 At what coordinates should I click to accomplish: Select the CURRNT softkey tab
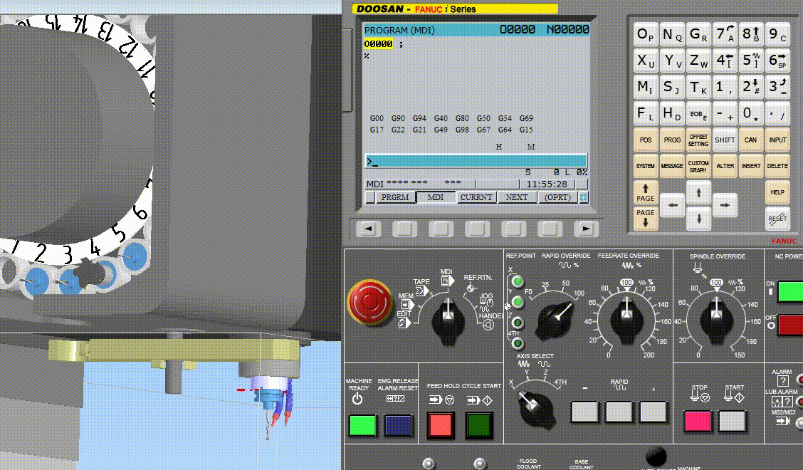pos(476,197)
